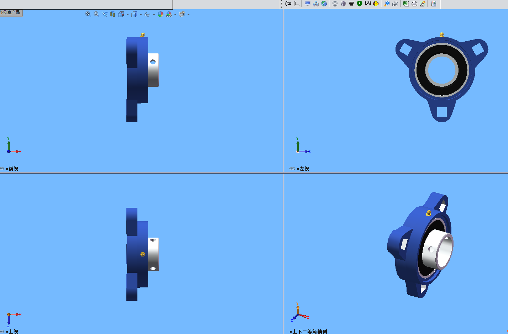Select the Zoom to Area tool
Image resolution: width=508 pixels, height=334 pixels.
click(x=96, y=14)
